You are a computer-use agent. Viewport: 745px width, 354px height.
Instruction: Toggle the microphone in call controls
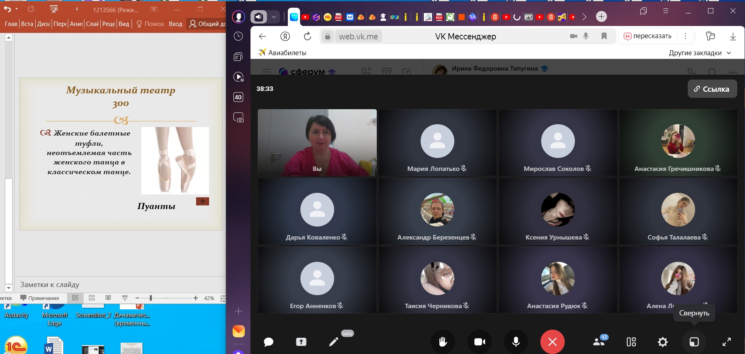tap(516, 342)
